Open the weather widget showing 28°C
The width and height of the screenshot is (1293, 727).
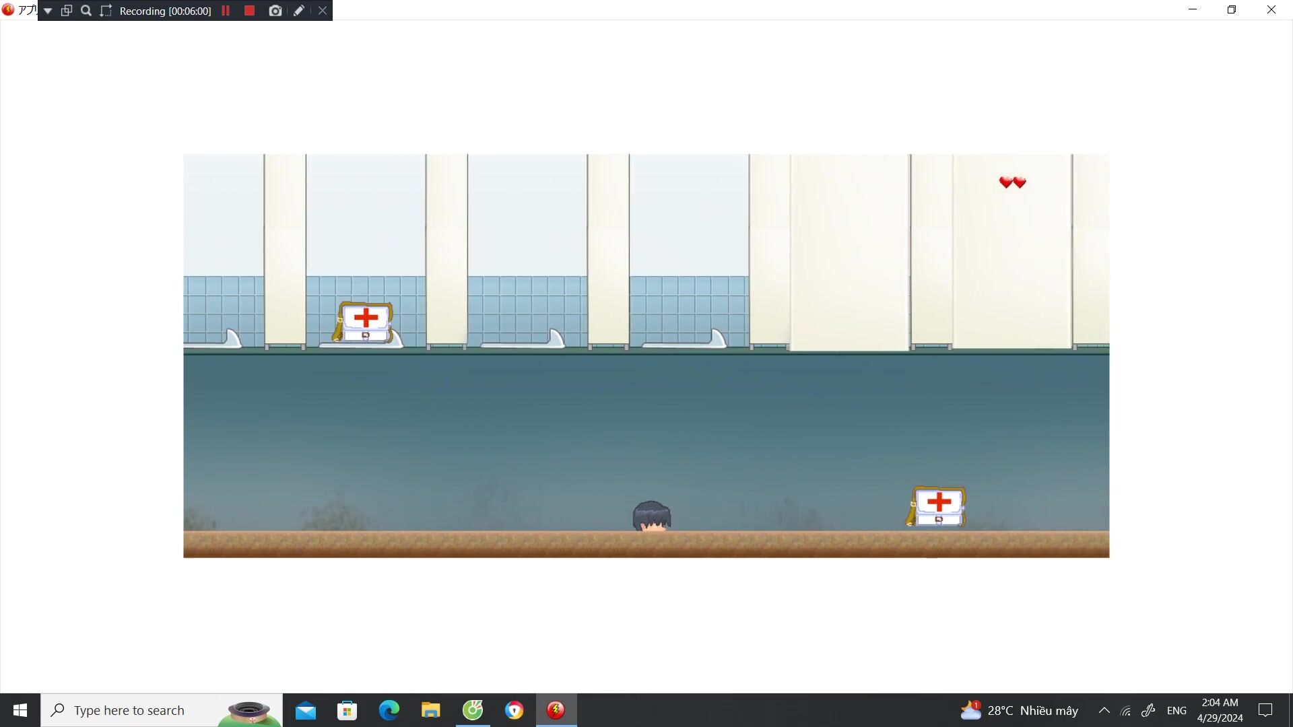pyautogui.click(x=1020, y=710)
